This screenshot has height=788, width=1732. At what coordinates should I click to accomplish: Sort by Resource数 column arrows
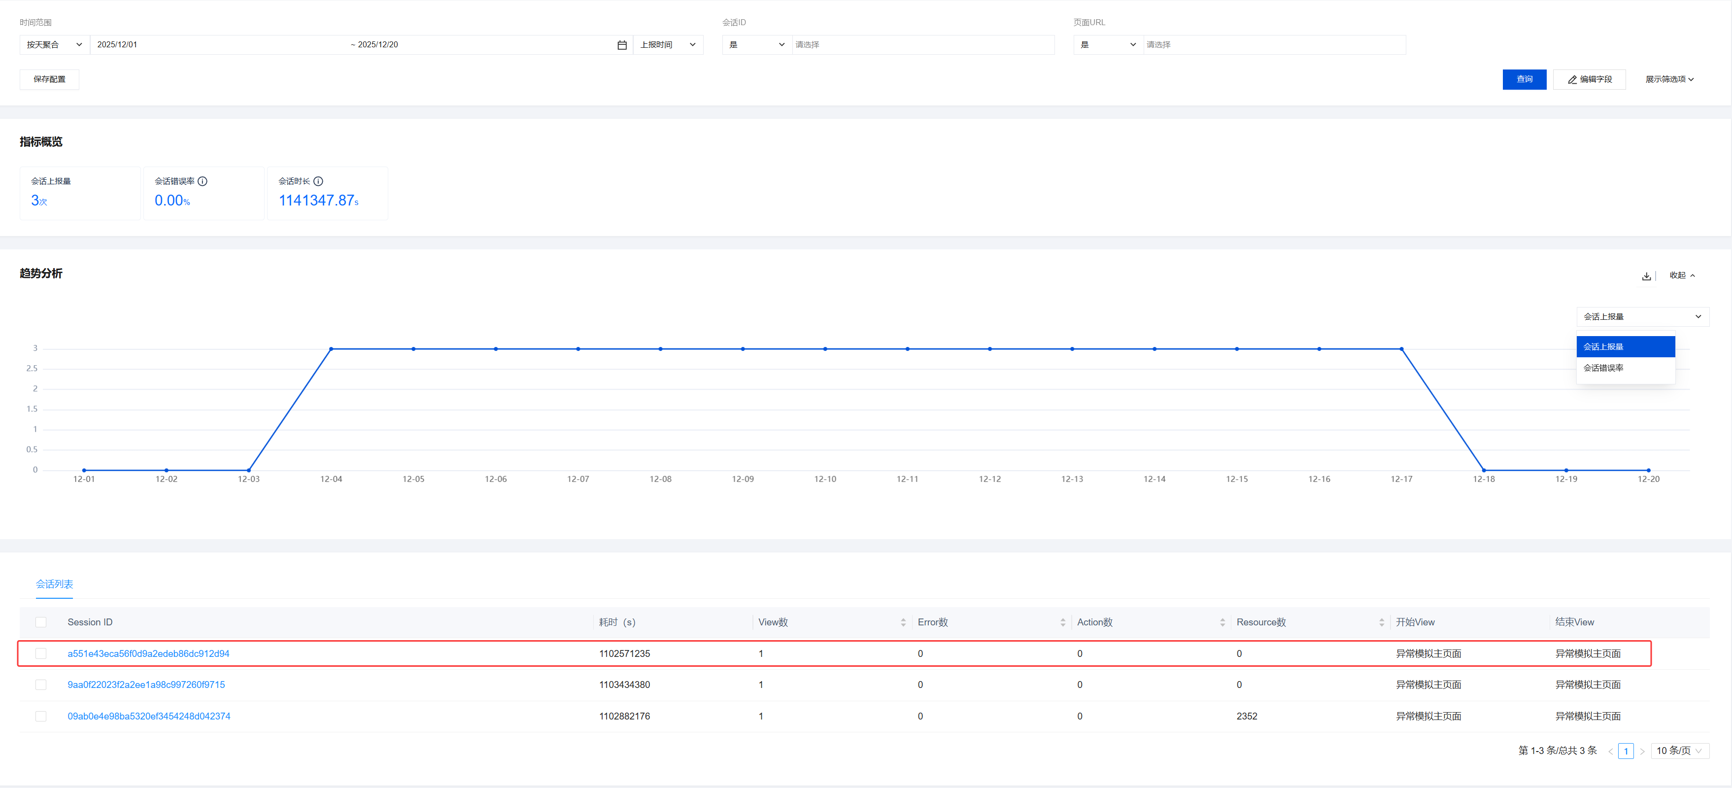coord(1381,622)
